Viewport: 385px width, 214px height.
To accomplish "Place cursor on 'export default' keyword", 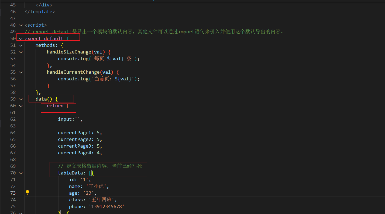I will [44, 38].
